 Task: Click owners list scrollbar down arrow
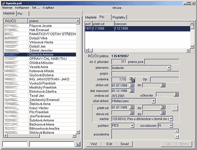coord(78,132)
